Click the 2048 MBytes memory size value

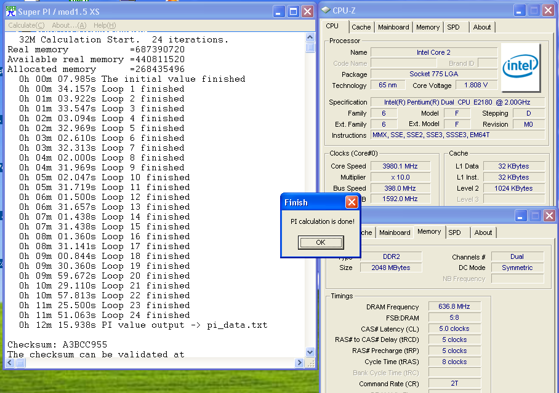point(391,268)
